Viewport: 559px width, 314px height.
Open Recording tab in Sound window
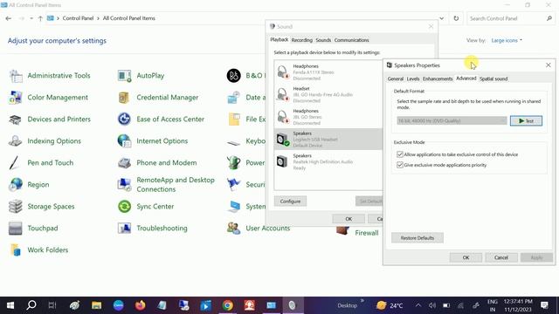301,40
